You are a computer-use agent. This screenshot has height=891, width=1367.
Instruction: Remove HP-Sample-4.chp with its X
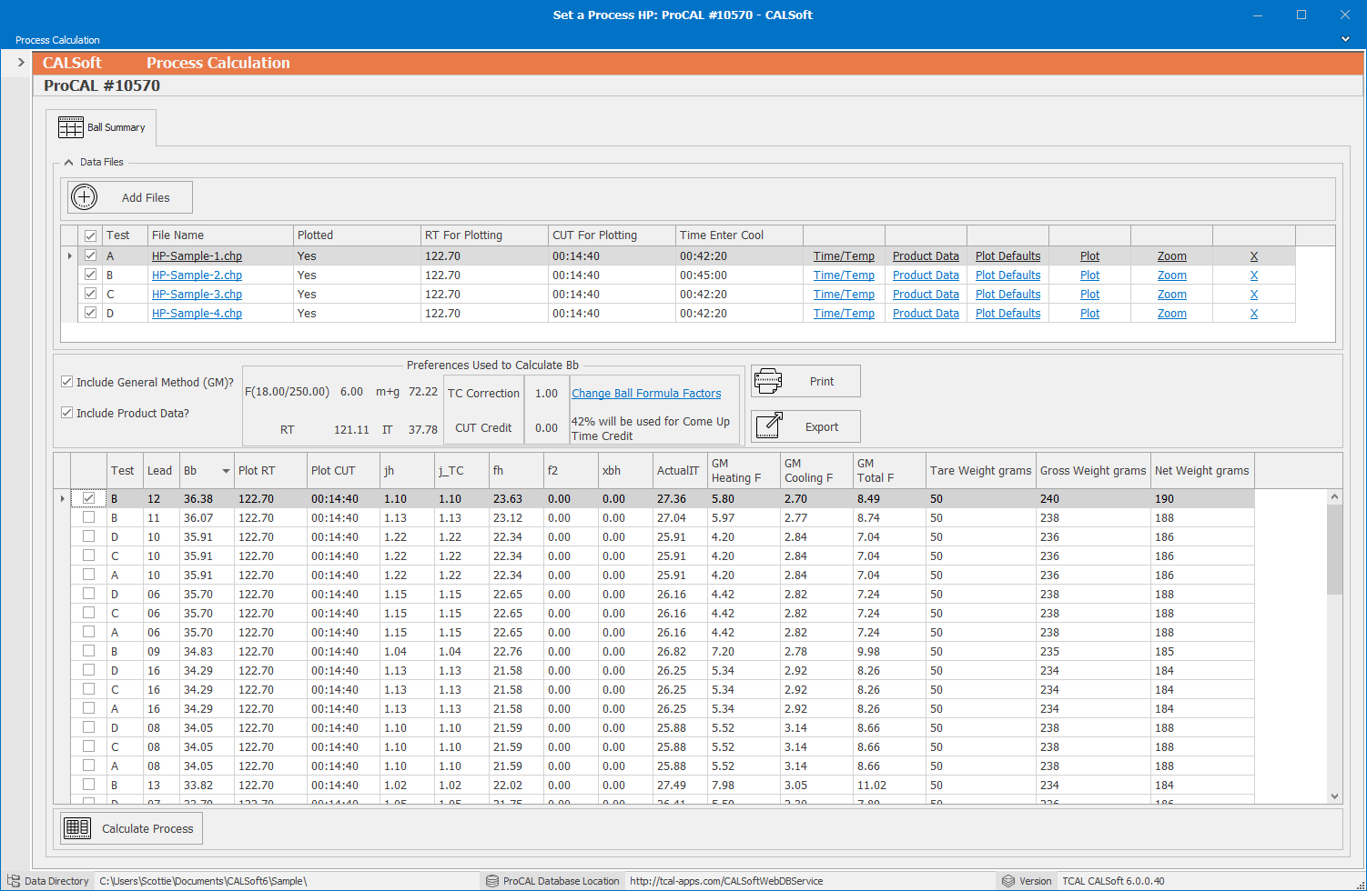1254,314
